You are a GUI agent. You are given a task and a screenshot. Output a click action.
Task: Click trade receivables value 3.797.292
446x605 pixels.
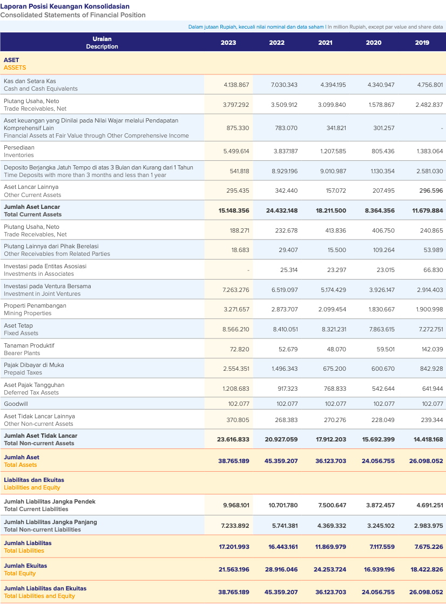tap(236, 105)
